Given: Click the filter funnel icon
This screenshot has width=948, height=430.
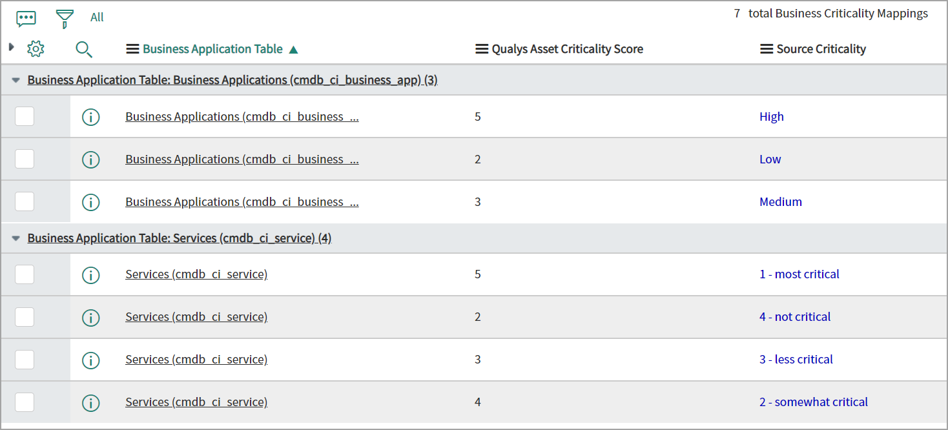Looking at the screenshot, I should (65, 18).
